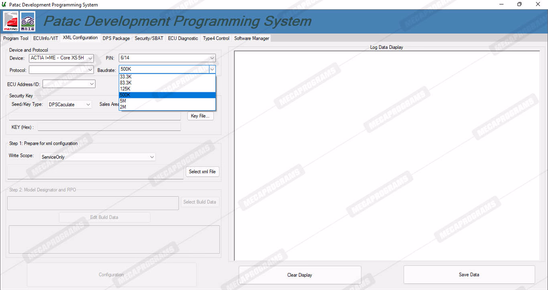Minimize the Patac application window
This screenshot has height=290, width=548.
(x=502, y=4)
